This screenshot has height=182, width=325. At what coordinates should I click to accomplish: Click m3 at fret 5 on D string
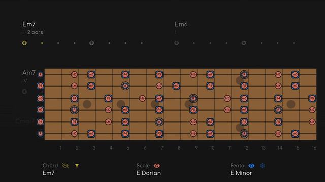125,110
